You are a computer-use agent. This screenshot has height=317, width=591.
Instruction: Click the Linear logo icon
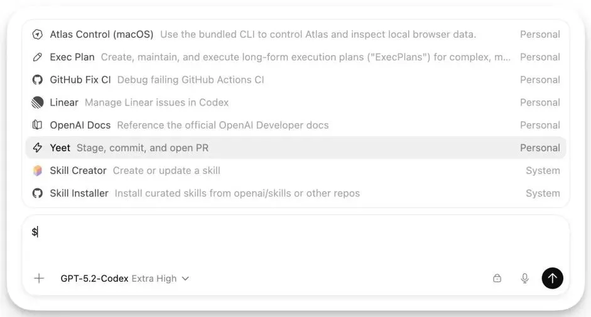[38, 102]
